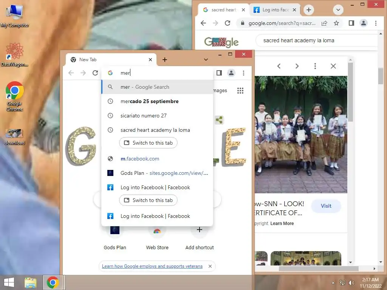
Task: Add new tab in New Tab window
Action: click(x=165, y=60)
